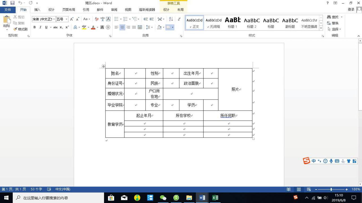Toggle Align Left paragraph alignment

[116, 27]
